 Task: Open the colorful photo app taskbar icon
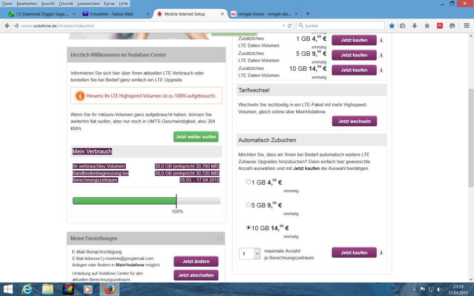[x=68, y=290]
